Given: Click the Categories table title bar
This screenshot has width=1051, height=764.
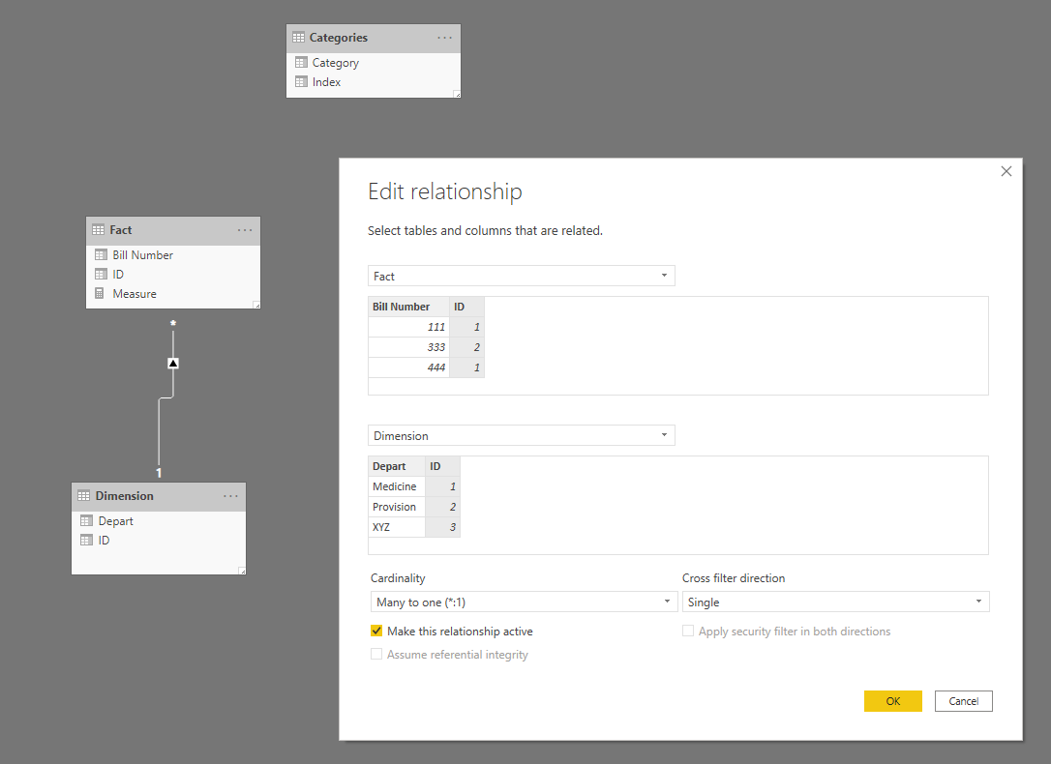Looking at the screenshot, I should [x=374, y=38].
